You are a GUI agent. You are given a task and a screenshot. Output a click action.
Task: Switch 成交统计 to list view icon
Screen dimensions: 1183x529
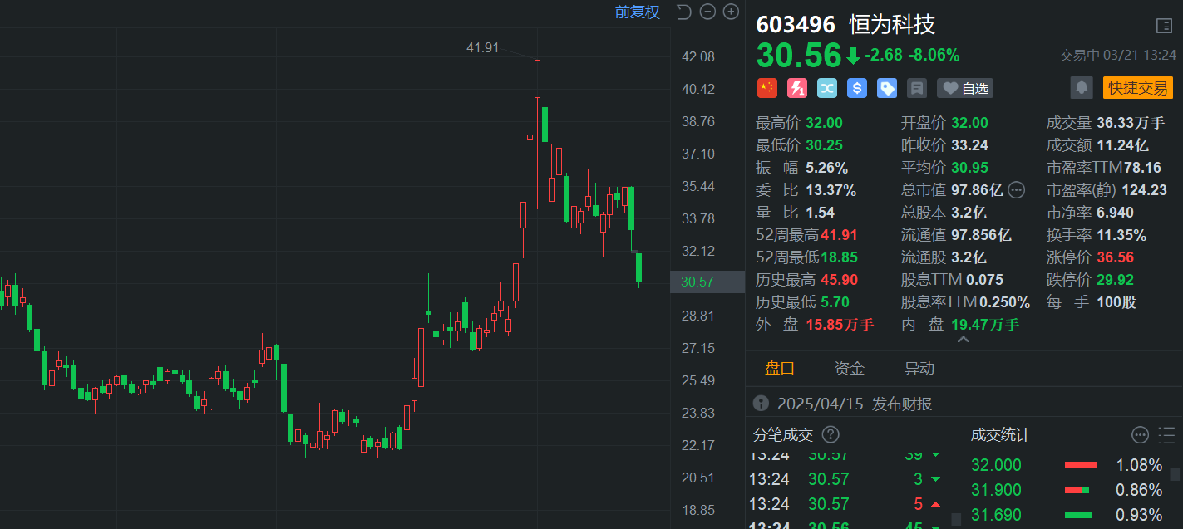(1166, 434)
